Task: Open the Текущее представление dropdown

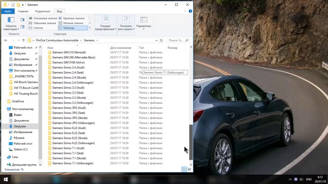Action: [106, 24]
